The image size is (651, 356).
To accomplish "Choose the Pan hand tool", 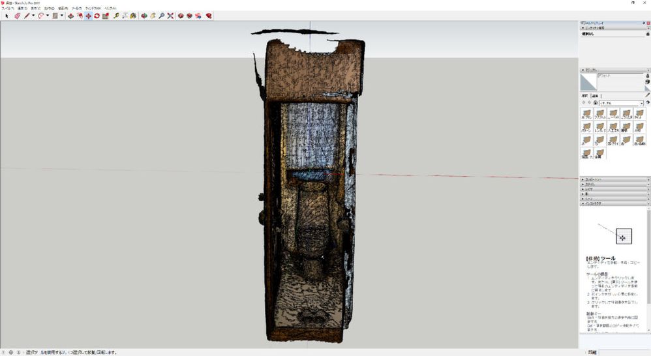I will click(x=153, y=16).
